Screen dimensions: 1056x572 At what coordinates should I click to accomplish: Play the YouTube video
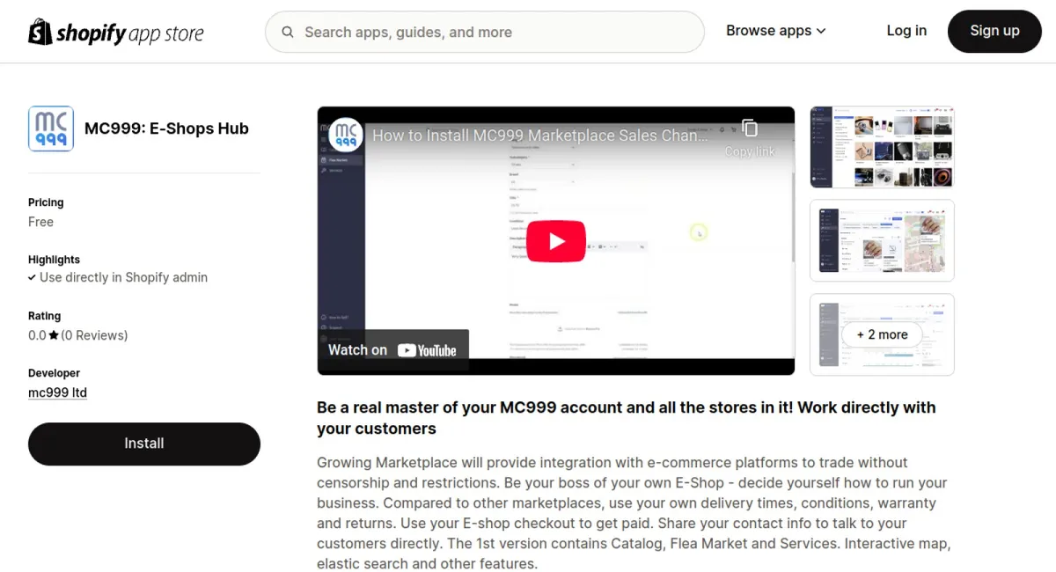pos(556,241)
